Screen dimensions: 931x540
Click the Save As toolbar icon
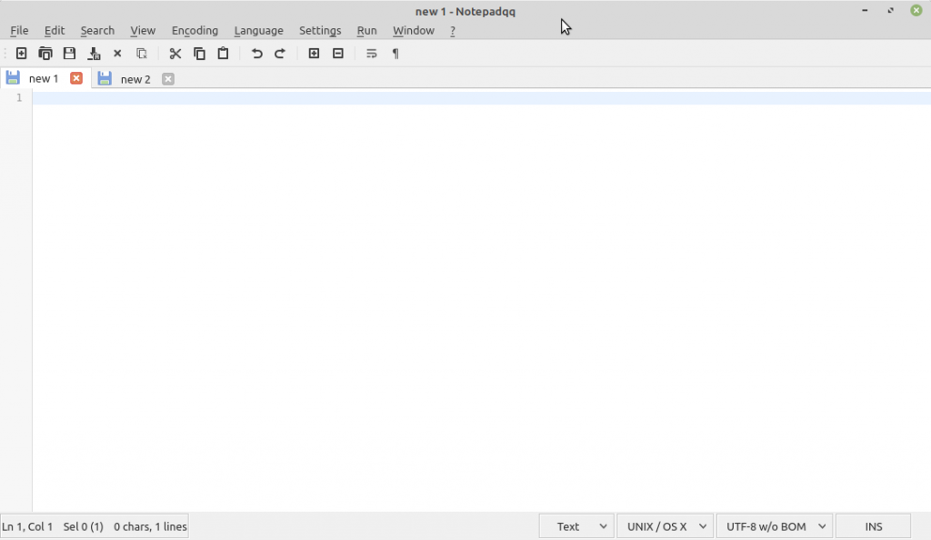[x=94, y=54]
